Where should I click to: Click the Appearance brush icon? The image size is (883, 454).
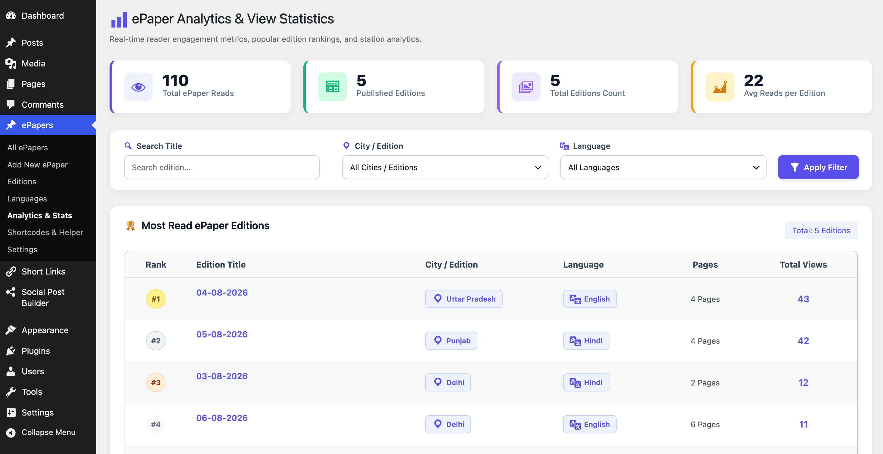pyautogui.click(x=11, y=330)
